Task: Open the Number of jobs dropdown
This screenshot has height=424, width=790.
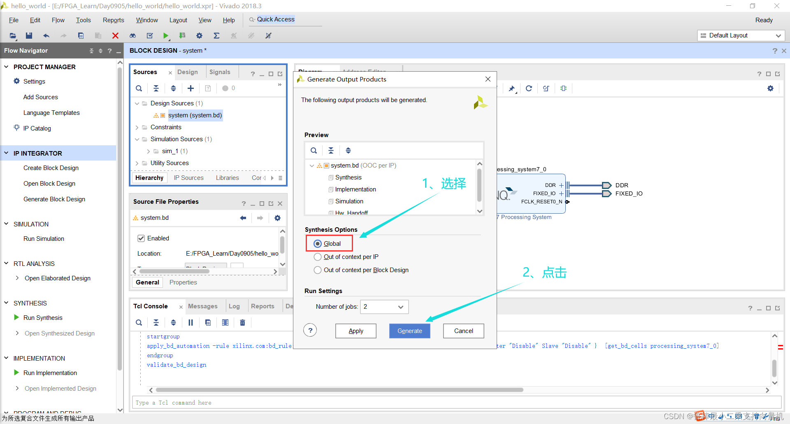Action: pyautogui.click(x=384, y=307)
